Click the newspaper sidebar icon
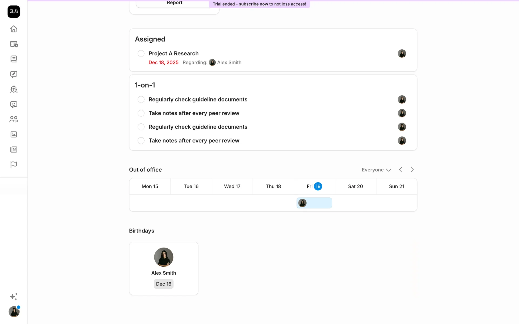 click(x=14, y=150)
